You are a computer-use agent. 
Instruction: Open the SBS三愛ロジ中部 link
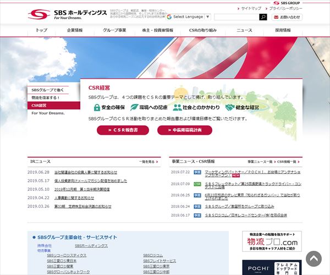(156, 272)
